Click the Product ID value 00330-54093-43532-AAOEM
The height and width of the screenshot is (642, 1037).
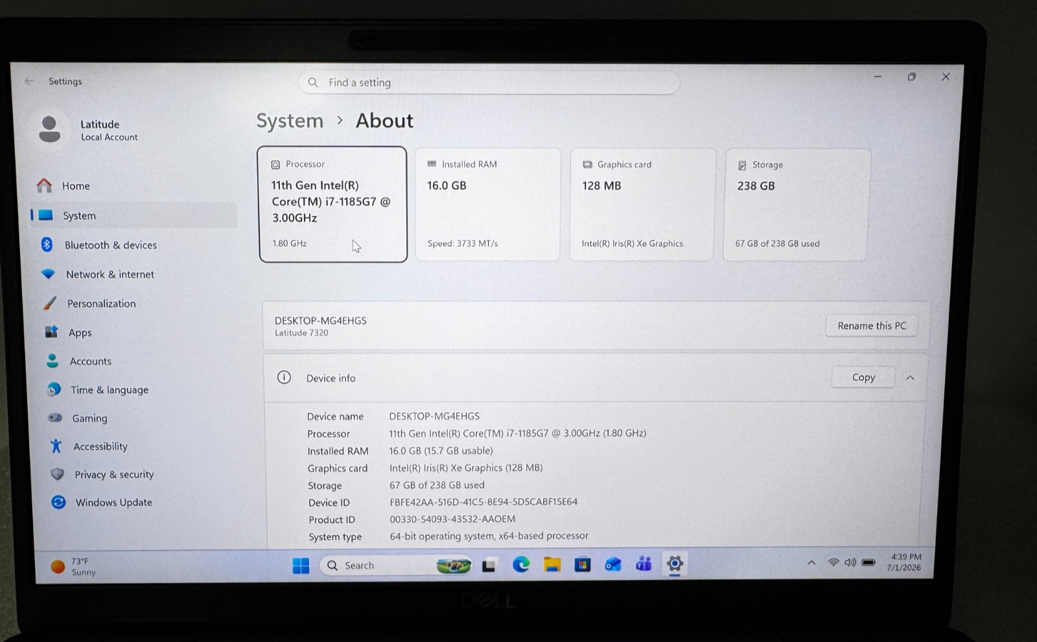[x=452, y=519]
